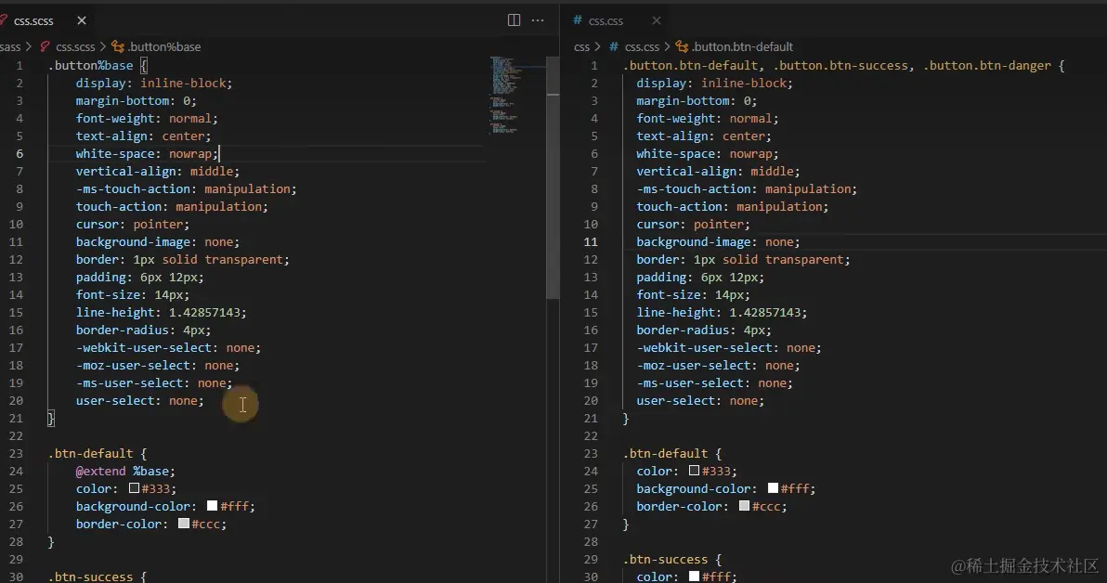Click 'font-weight' property in css.scss line 4

115,118
